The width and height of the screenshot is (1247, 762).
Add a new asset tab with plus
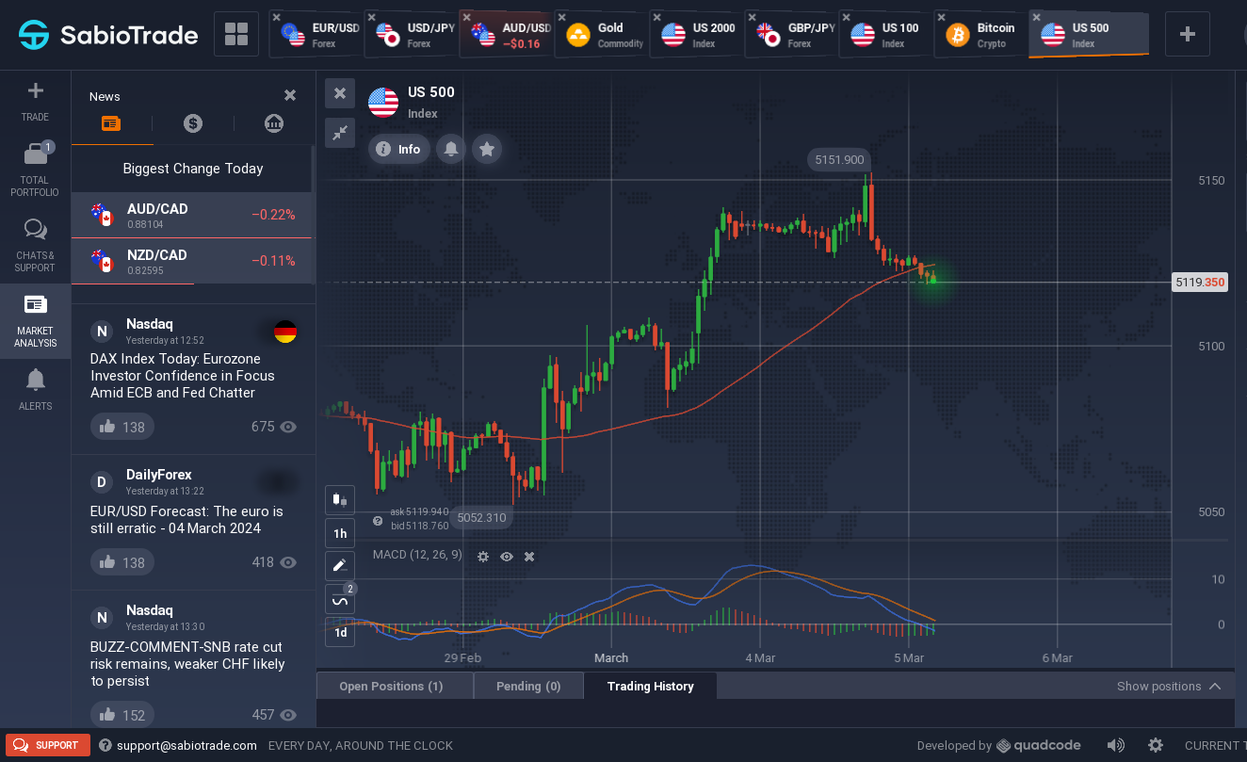tap(1188, 35)
